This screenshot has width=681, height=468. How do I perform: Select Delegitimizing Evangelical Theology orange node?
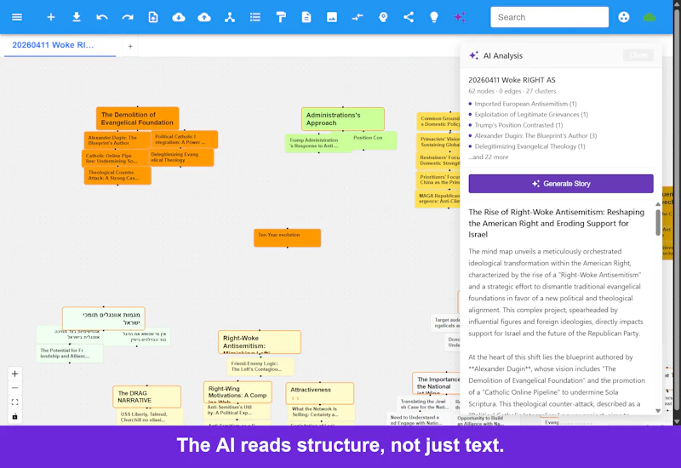point(180,157)
